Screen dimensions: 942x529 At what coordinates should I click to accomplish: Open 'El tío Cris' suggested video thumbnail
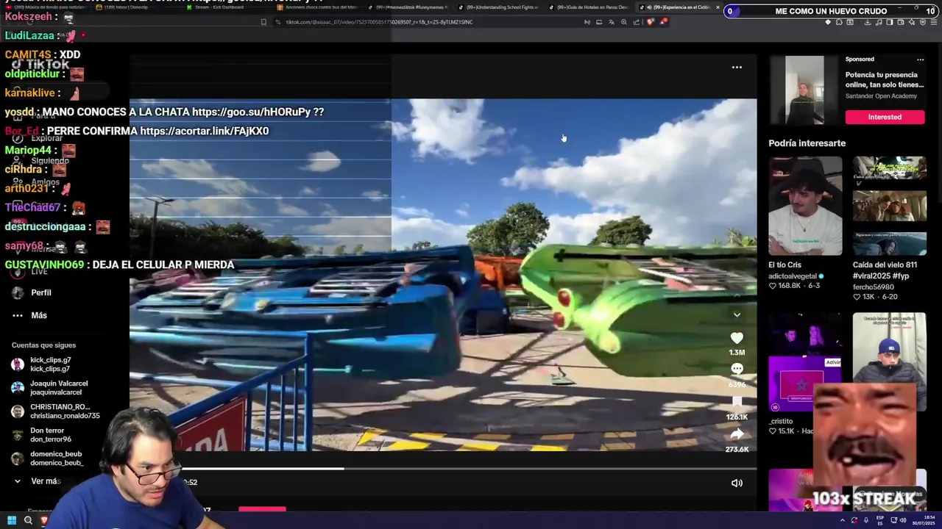tap(805, 206)
